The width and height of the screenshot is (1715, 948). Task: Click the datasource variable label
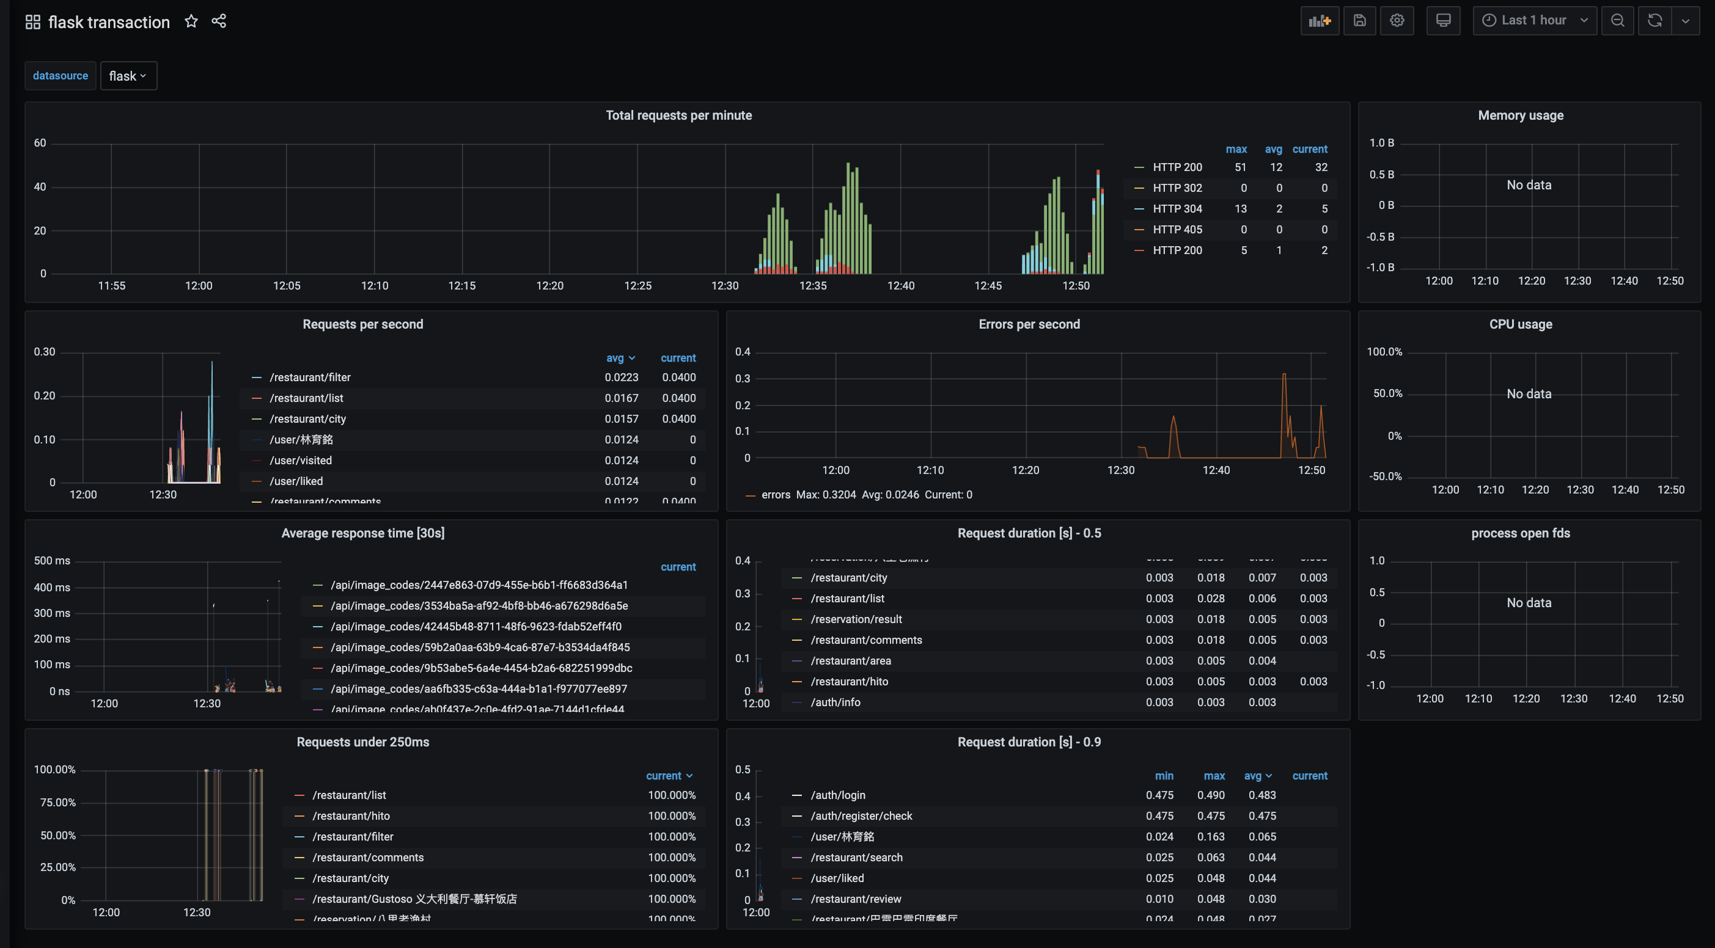point(61,76)
